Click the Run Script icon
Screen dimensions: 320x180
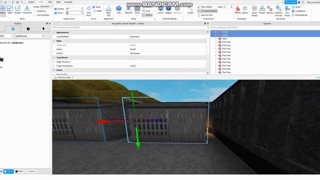(287, 11)
